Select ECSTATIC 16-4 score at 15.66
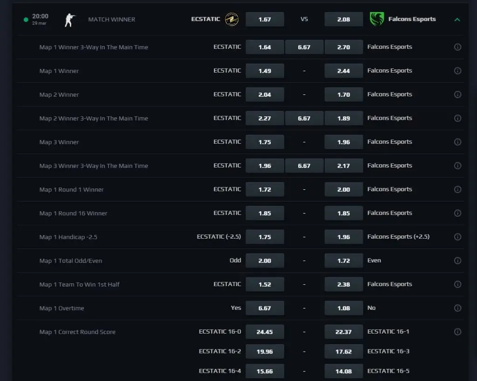The height and width of the screenshot is (381, 477). click(265, 371)
